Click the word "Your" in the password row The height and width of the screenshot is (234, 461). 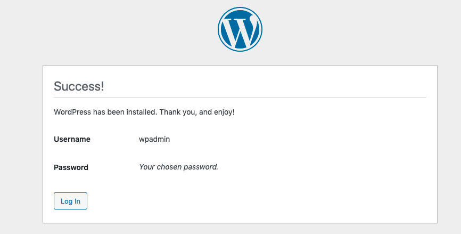pyautogui.click(x=147, y=167)
